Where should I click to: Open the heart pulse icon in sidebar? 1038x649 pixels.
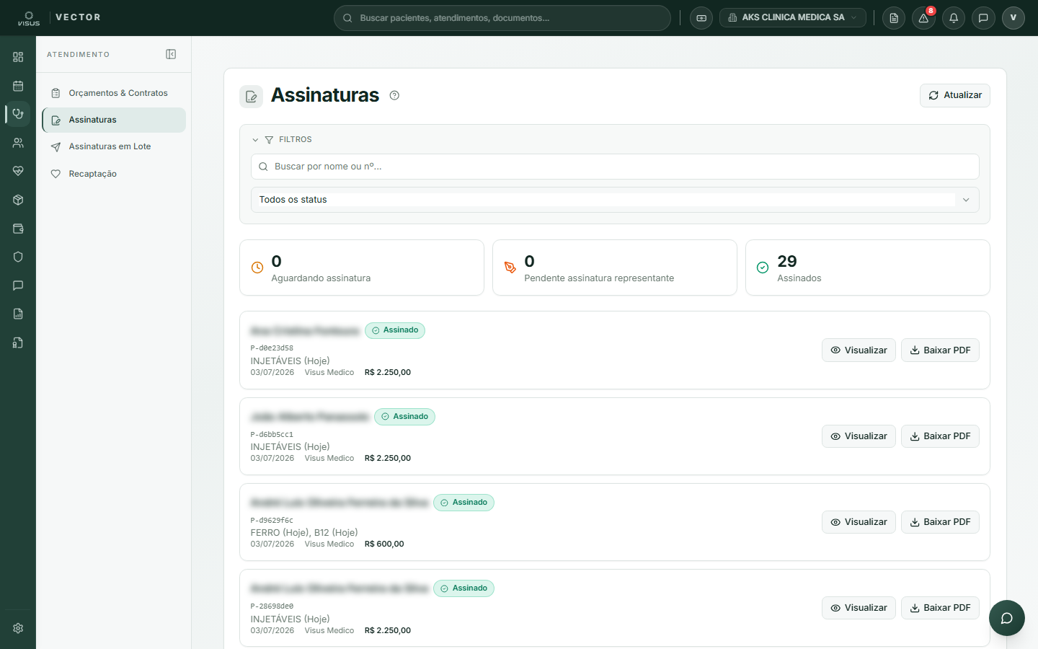(x=18, y=171)
